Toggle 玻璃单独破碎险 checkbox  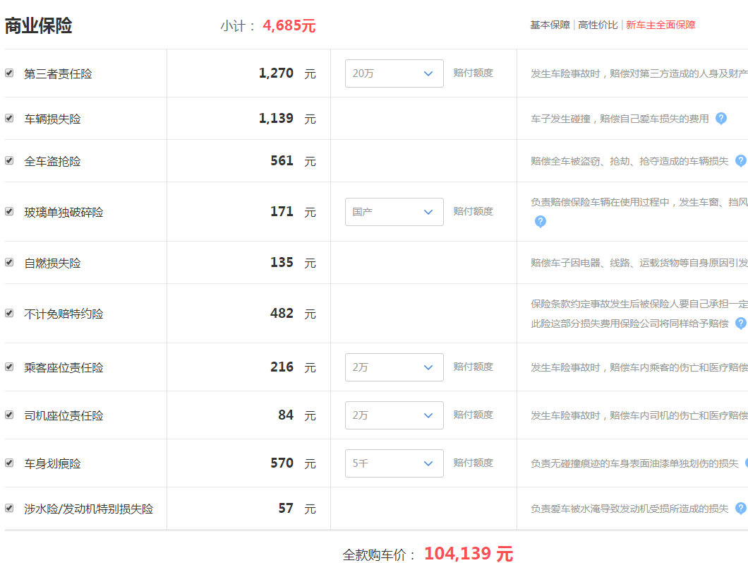tap(9, 211)
